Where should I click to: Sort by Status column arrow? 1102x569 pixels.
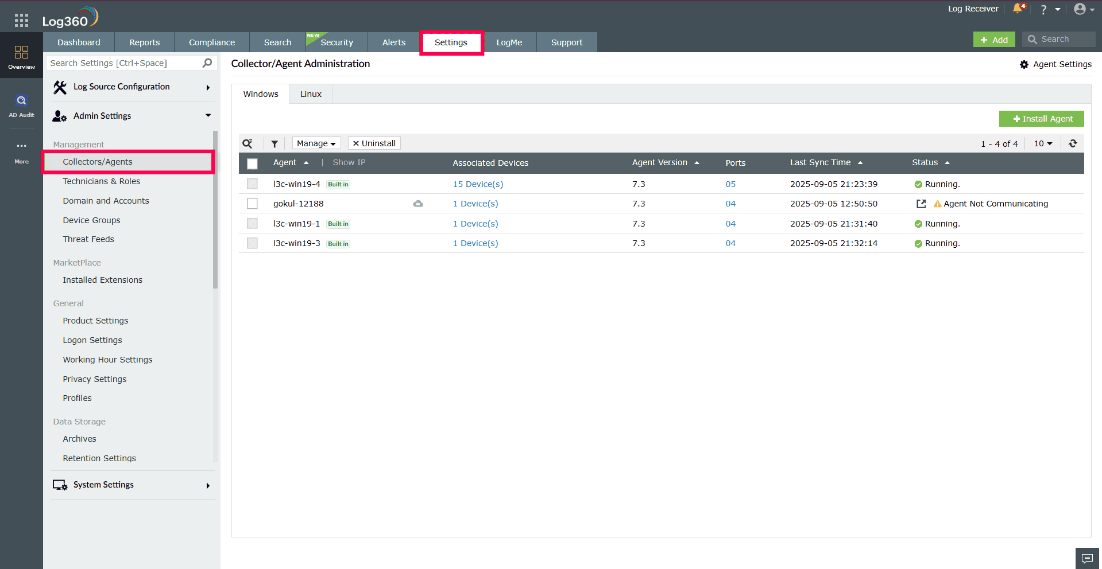pos(947,163)
